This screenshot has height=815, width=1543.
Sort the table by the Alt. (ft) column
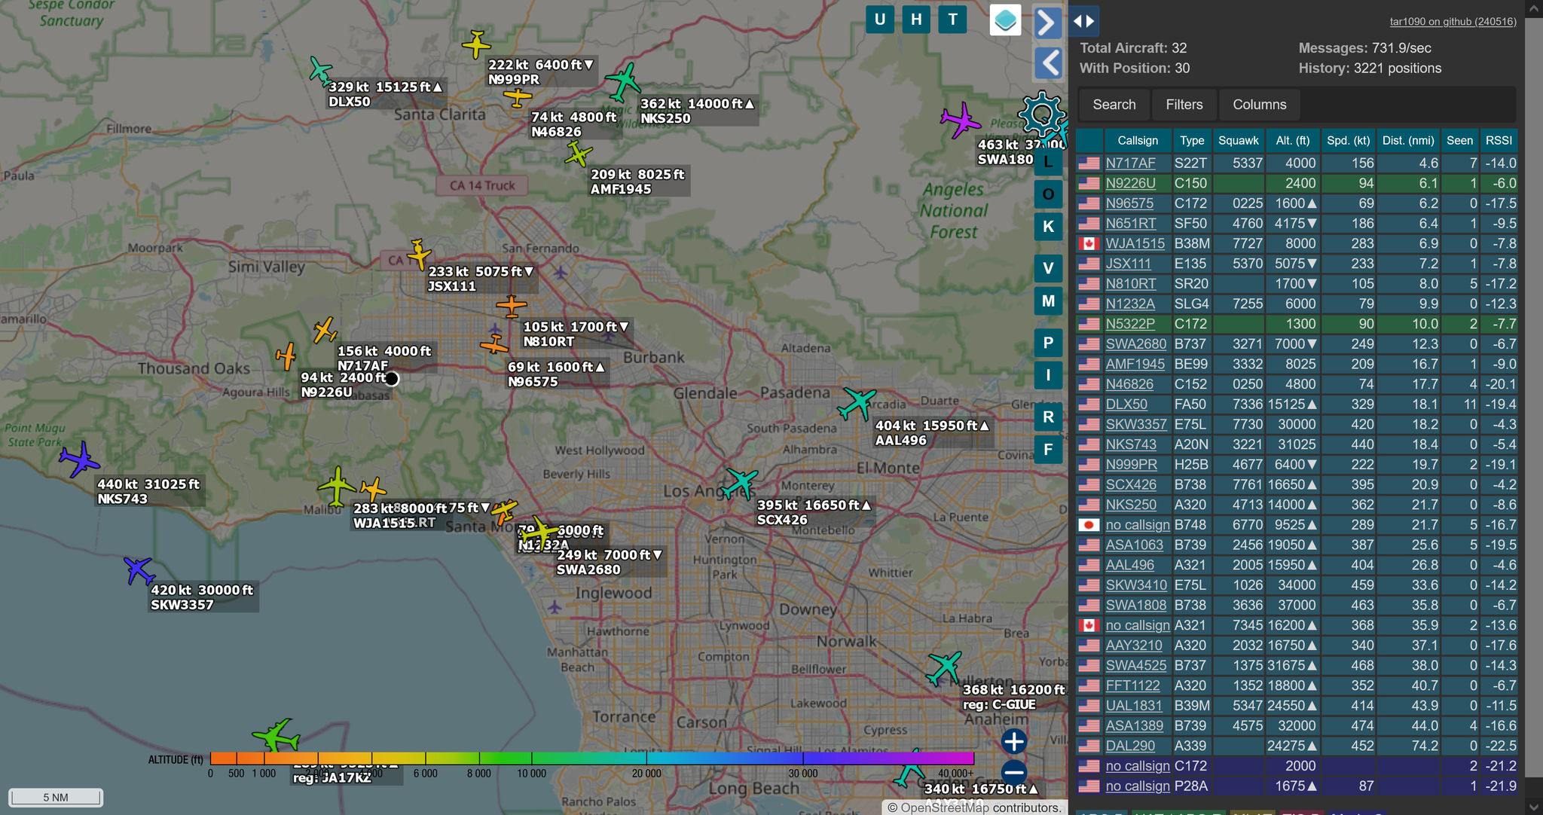(x=1293, y=140)
